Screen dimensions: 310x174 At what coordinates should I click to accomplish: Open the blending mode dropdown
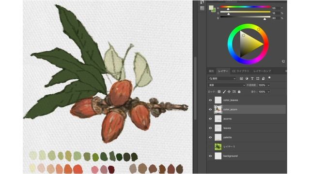(227, 85)
